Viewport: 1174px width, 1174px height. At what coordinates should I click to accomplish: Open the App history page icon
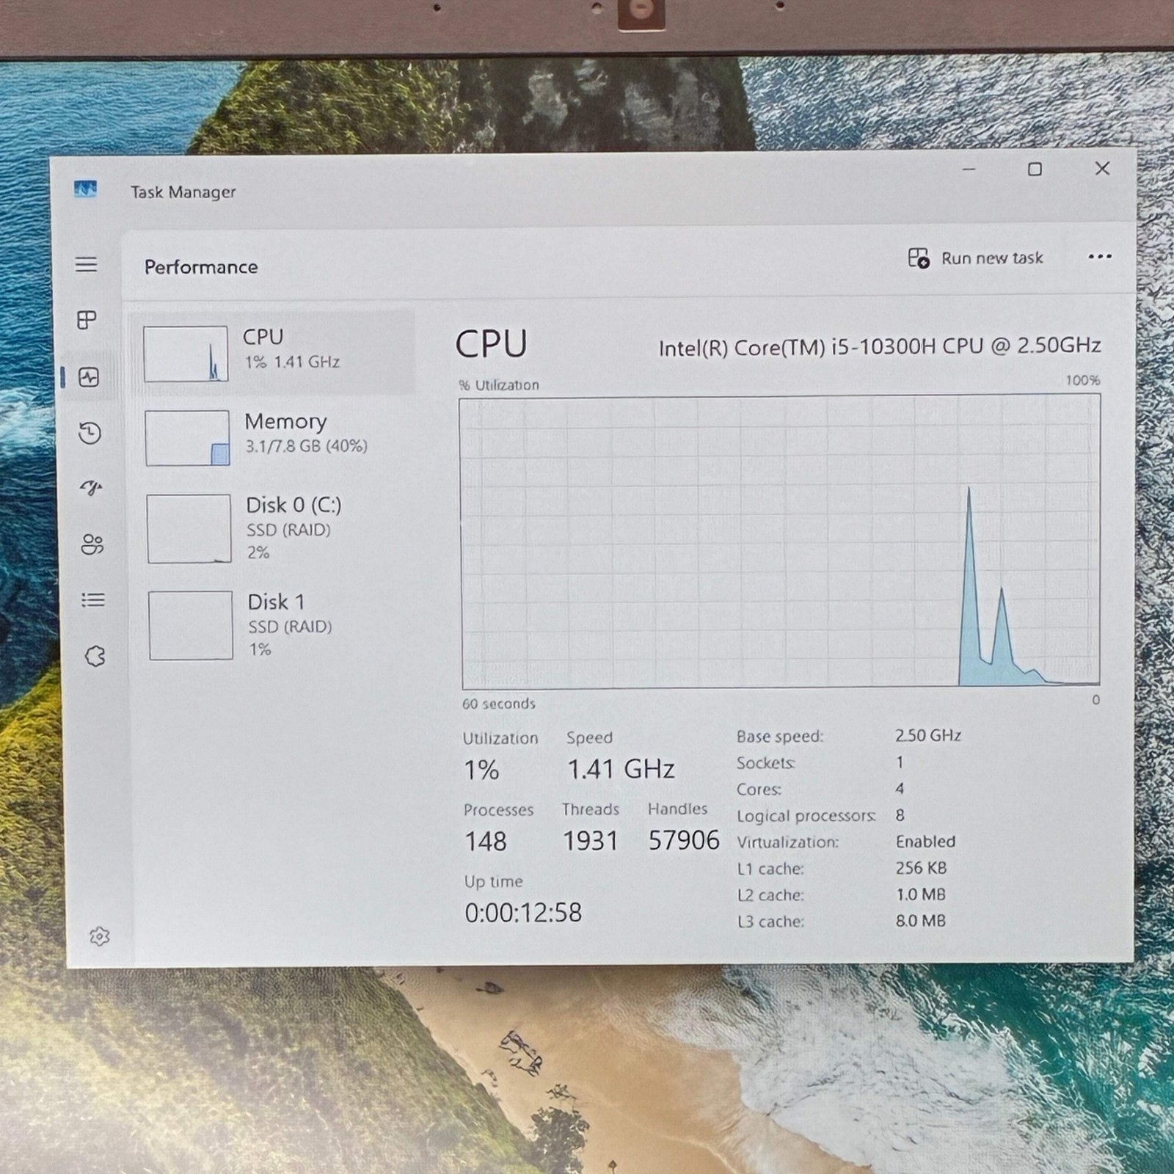(x=90, y=433)
